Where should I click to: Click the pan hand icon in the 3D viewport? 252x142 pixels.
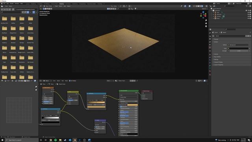[206, 23]
